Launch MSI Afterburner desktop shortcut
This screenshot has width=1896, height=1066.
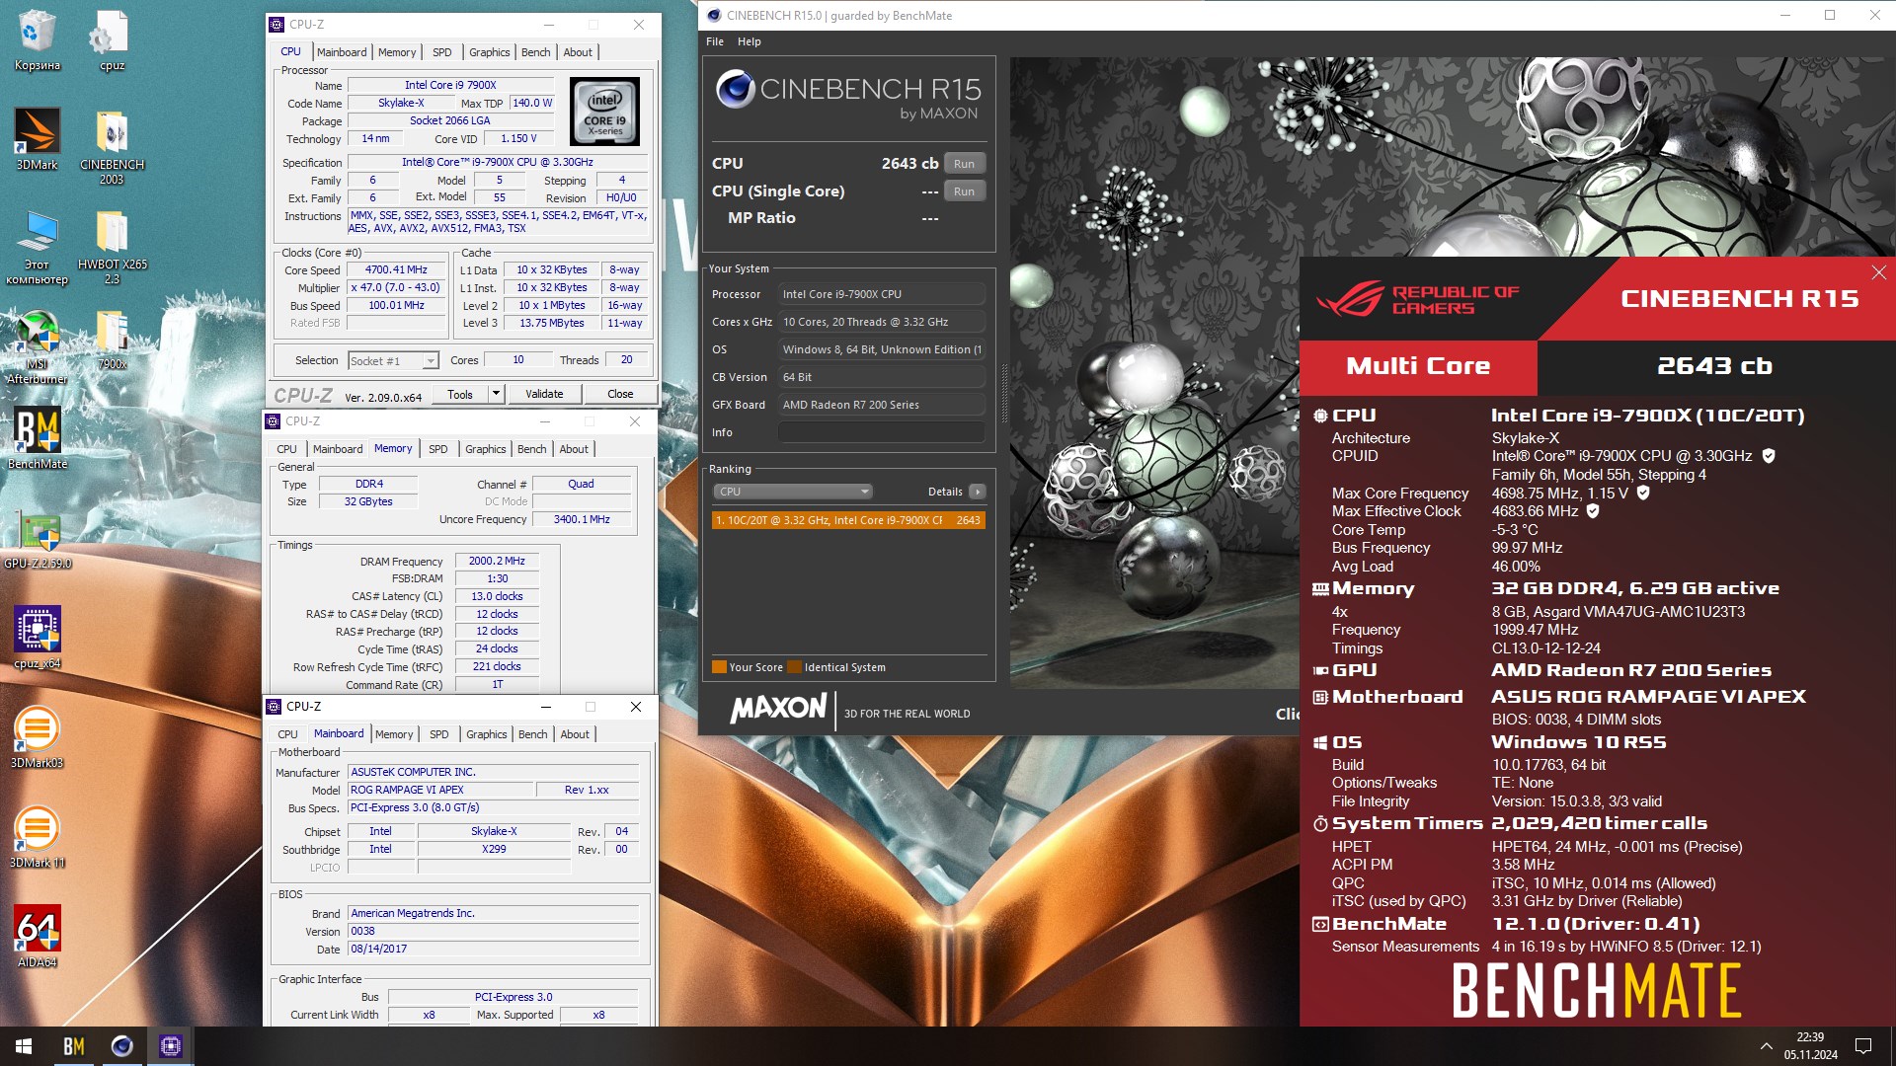pos(37,345)
